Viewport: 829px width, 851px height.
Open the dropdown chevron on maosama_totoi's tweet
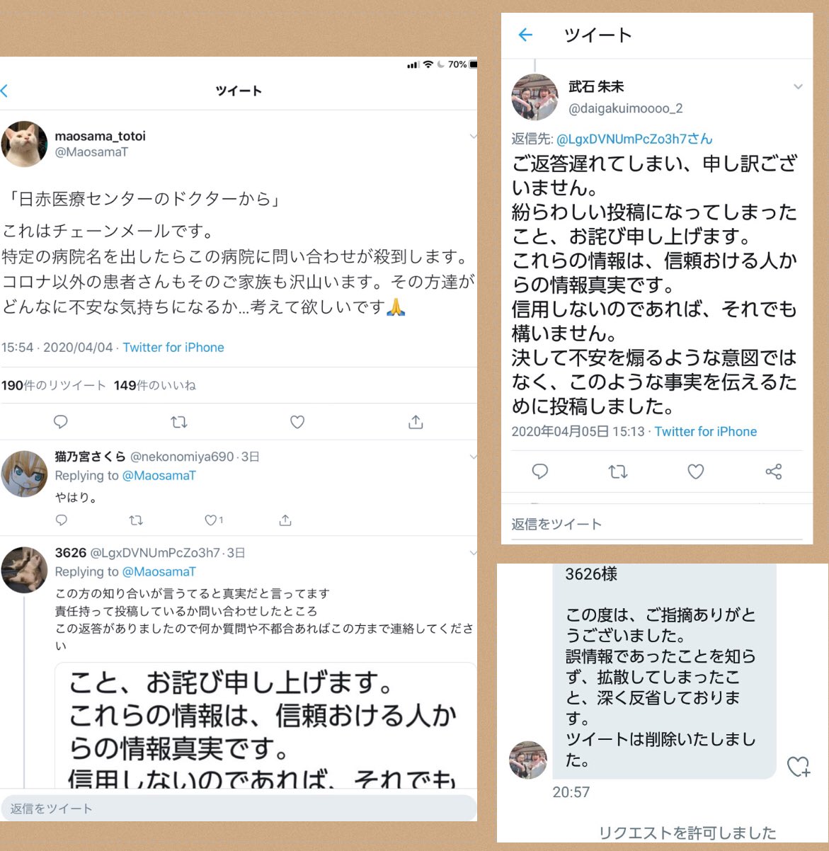tap(472, 136)
